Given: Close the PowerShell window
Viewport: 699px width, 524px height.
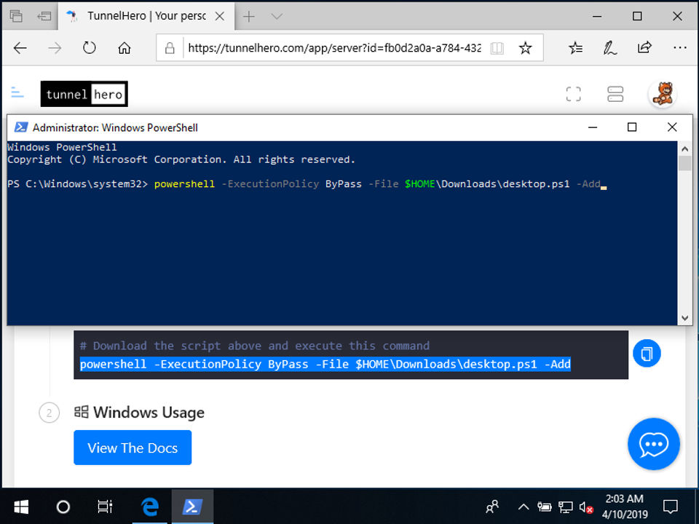Looking at the screenshot, I should 672,127.
